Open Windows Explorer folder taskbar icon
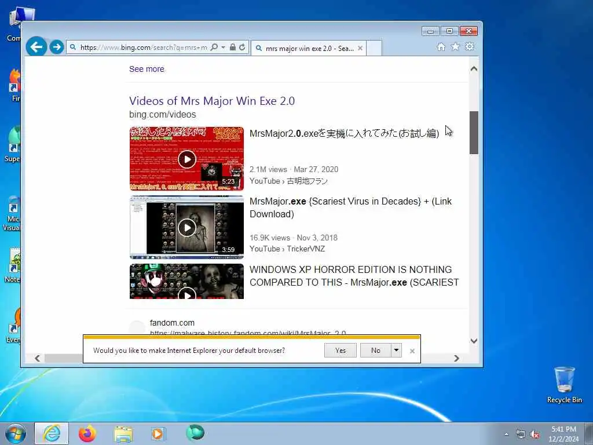Image resolution: width=593 pixels, height=445 pixels. pos(124,434)
